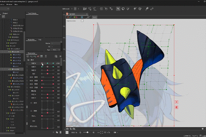Viewport: 206px width, 137px height.
Task: Click the curved path tool at toolbar end
Action: pyautogui.click(x=152, y=9)
